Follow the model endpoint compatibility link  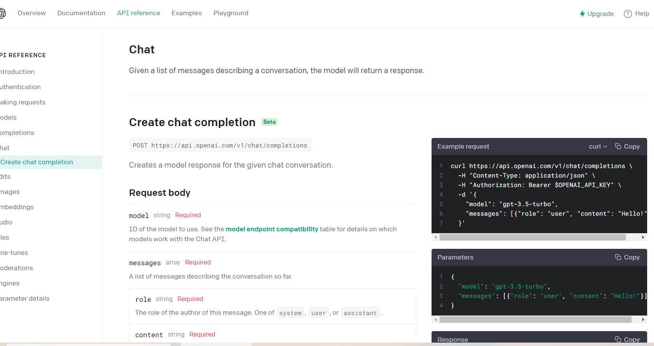point(272,229)
